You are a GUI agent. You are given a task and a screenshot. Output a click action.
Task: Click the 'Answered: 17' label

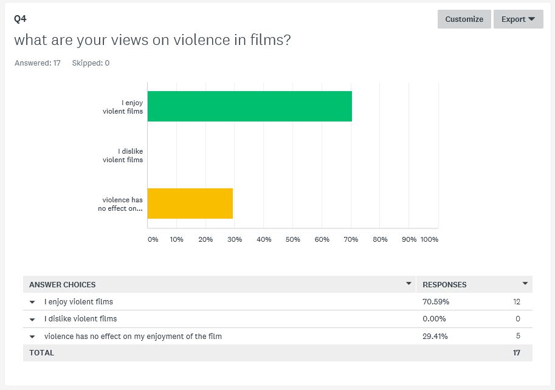pos(38,63)
